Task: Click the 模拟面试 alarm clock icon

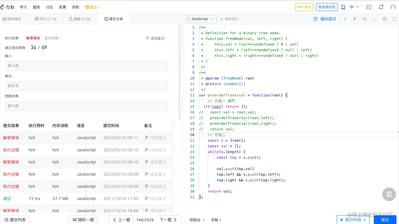Action: coord(316,19)
